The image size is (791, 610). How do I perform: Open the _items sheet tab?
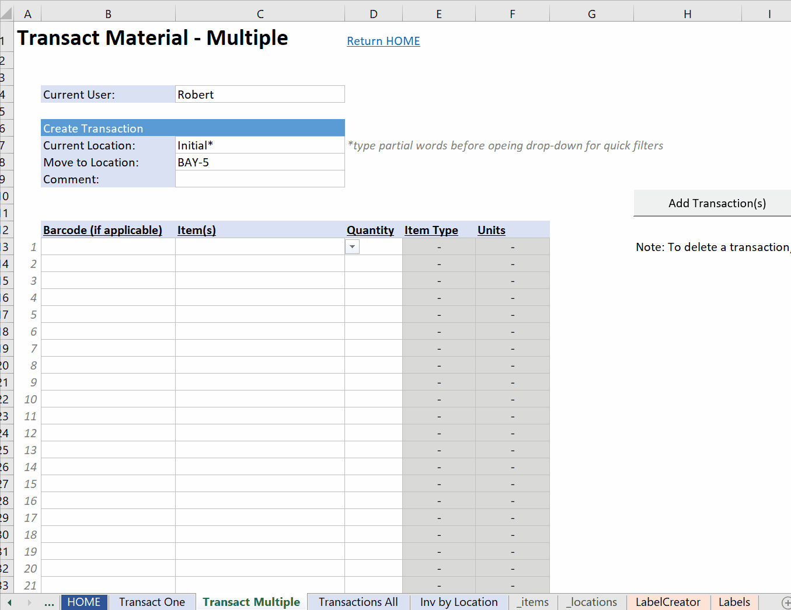tap(532, 602)
